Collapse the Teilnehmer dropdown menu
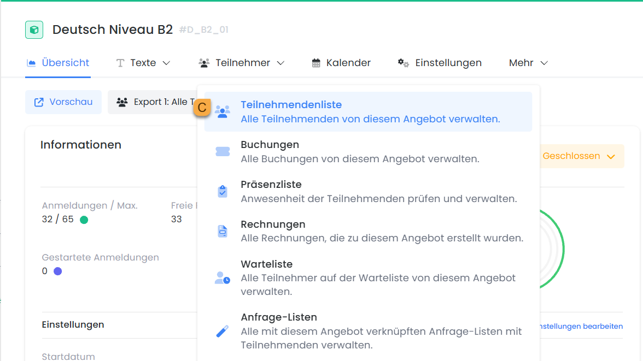The width and height of the screenshot is (643, 361). click(x=242, y=63)
